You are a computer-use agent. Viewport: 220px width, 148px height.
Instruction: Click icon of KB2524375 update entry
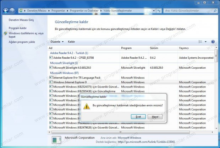[x=51, y=87]
